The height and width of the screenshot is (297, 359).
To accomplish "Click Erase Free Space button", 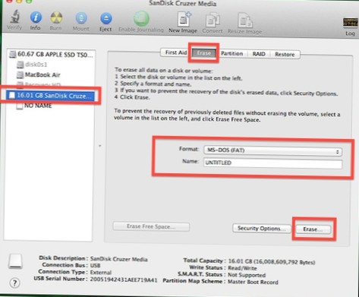I will (151, 226).
